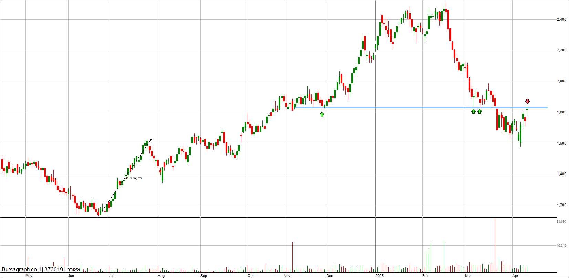Click the 41.93%, 23 trend line label
The height and width of the screenshot is (278, 569).
coord(133,178)
